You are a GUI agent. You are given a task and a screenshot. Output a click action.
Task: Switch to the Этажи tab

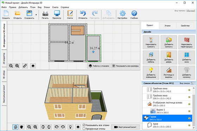click(x=167, y=26)
